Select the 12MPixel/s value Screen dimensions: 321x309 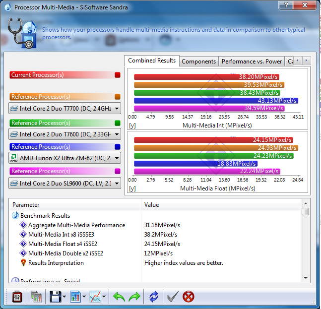pyautogui.click(x=158, y=253)
